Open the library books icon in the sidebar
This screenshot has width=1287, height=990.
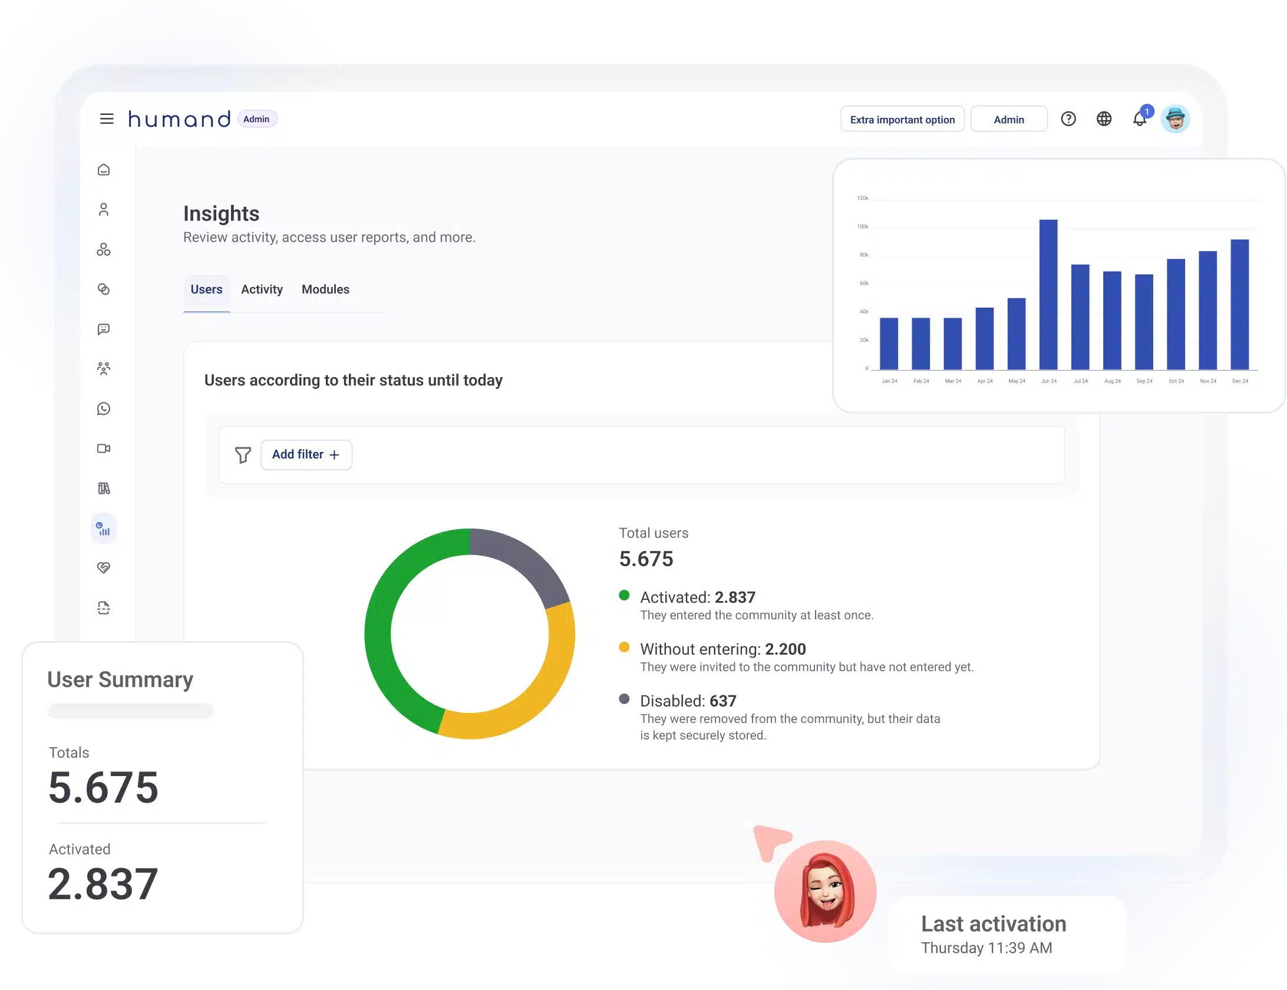[x=104, y=489]
